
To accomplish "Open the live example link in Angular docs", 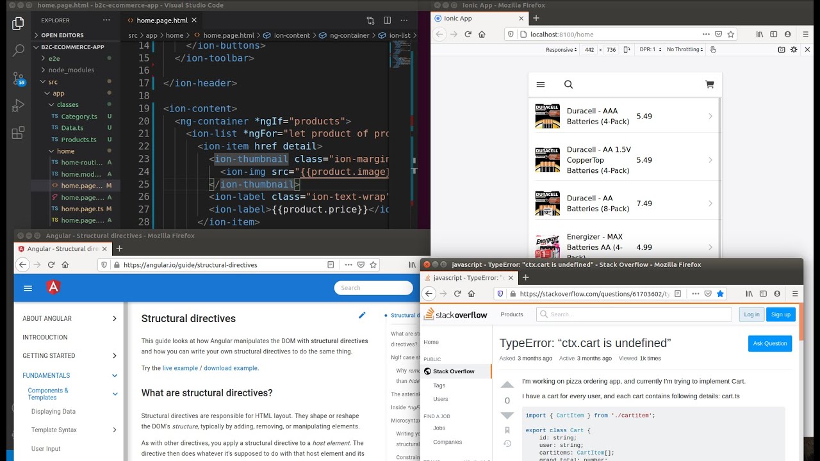I will 180,368.
